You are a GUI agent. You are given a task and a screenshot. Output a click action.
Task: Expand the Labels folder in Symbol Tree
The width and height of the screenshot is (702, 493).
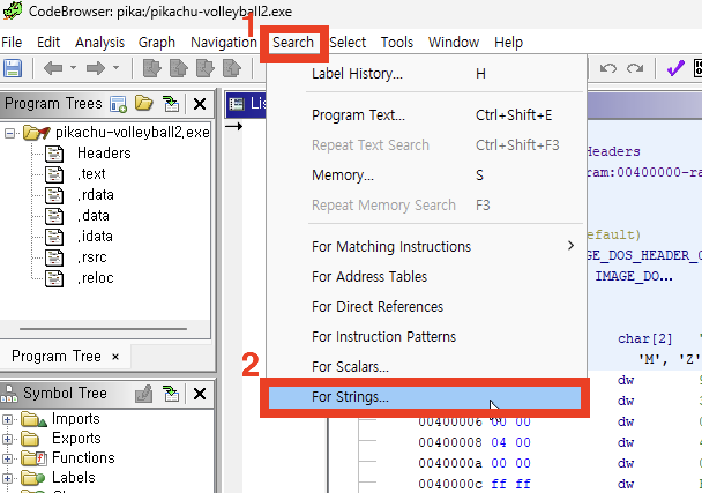(7, 479)
